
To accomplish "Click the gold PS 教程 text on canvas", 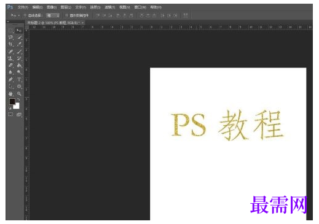I will click(x=227, y=125).
